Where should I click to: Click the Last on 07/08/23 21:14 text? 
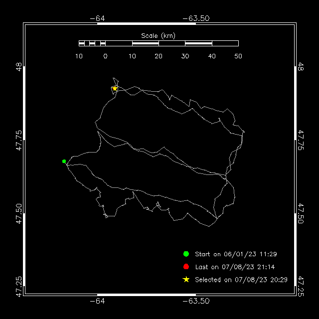[235, 267]
